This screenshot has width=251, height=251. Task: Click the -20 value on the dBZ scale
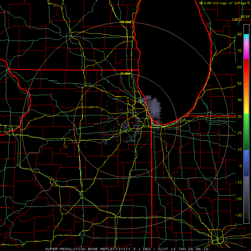(238, 199)
